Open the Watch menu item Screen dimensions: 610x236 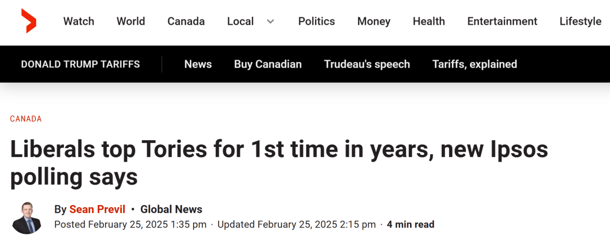(79, 21)
